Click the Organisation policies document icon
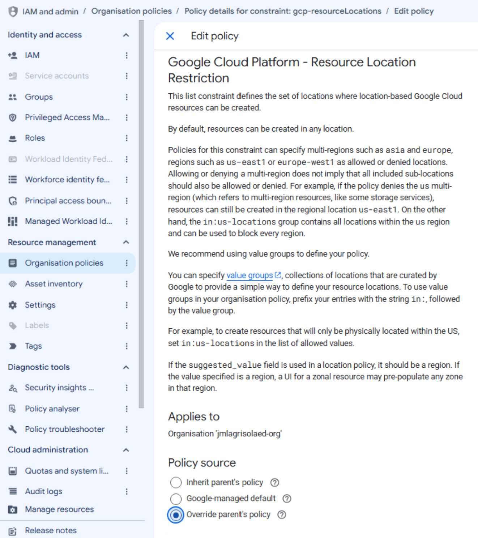The image size is (478, 538). click(x=13, y=263)
